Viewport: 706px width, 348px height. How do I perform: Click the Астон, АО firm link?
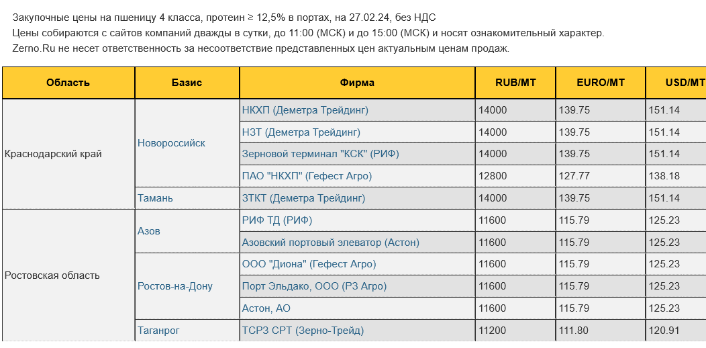[x=266, y=308]
